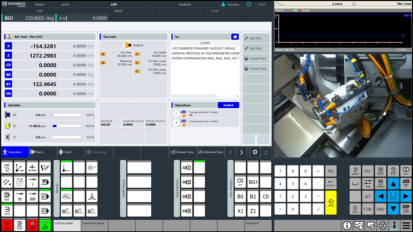Enable AUTO mode key
This screenshot has width=413, height=232.
pos(7,210)
